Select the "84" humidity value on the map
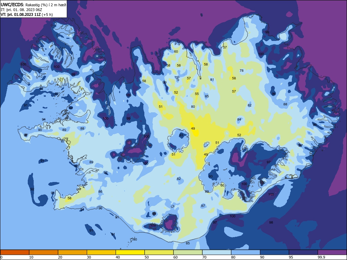Screen dimensions: 347x260 [239, 119]
